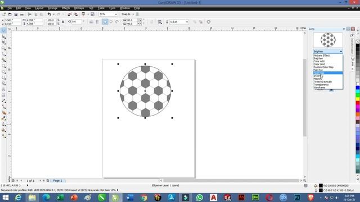
Task: Pick the blue swatch in color palette
Action: [358, 88]
